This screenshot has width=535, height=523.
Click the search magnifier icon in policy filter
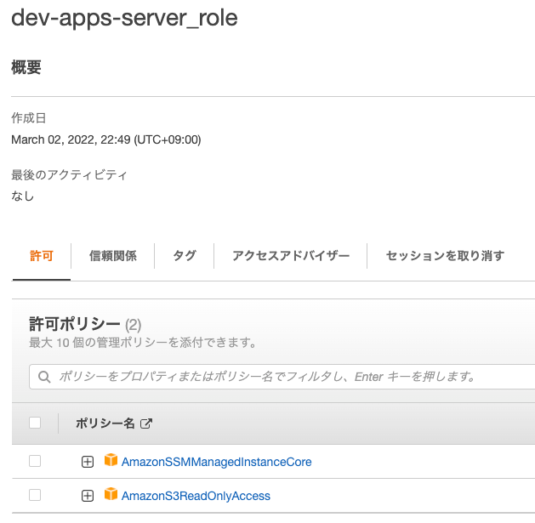(x=44, y=376)
